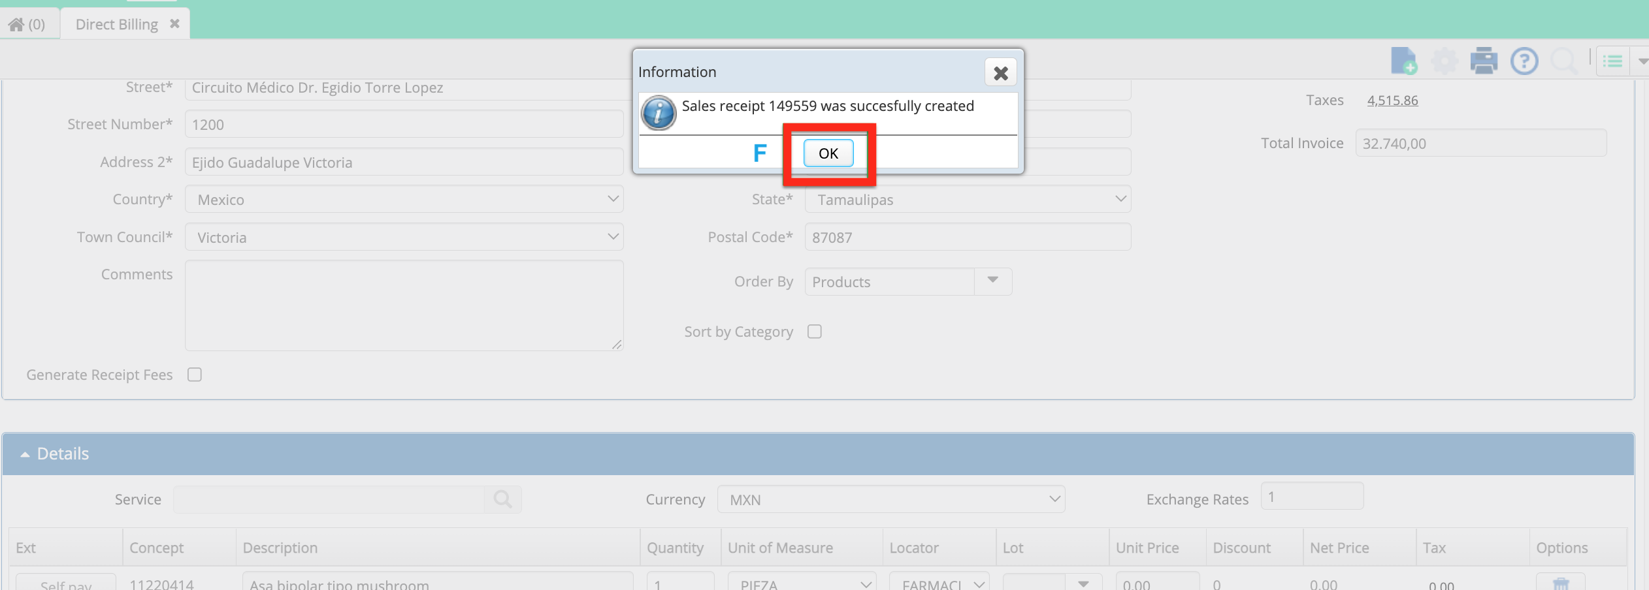This screenshot has width=1649, height=590.
Task: Open the Currency MXN dropdown
Action: click(x=891, y=499)
